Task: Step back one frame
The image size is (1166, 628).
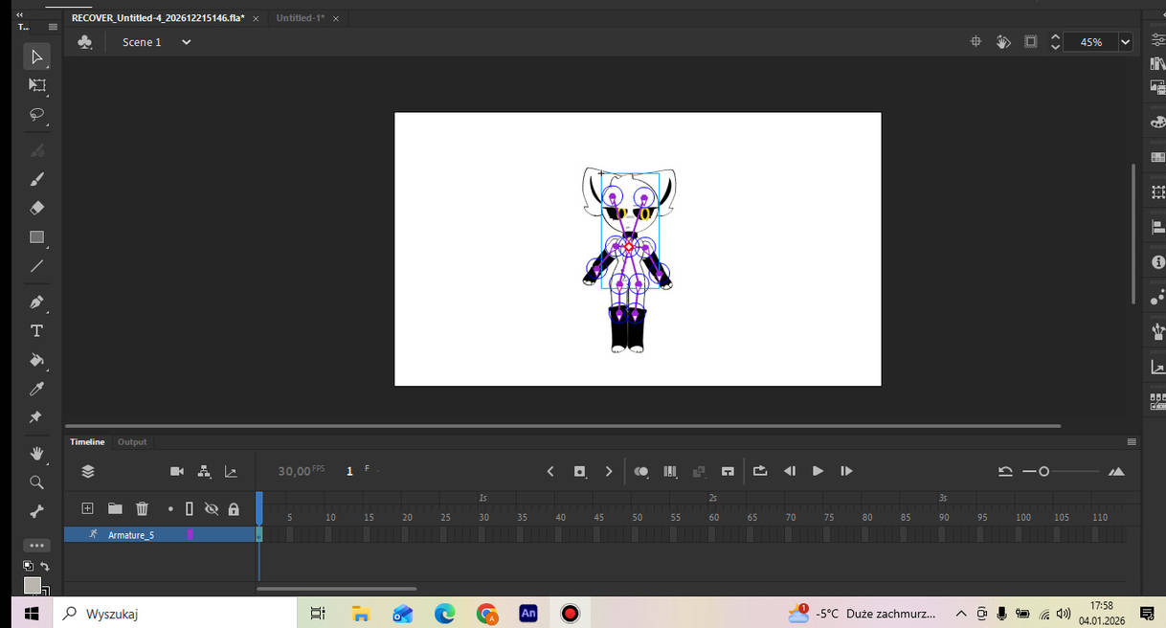Action: click(790, 471)
